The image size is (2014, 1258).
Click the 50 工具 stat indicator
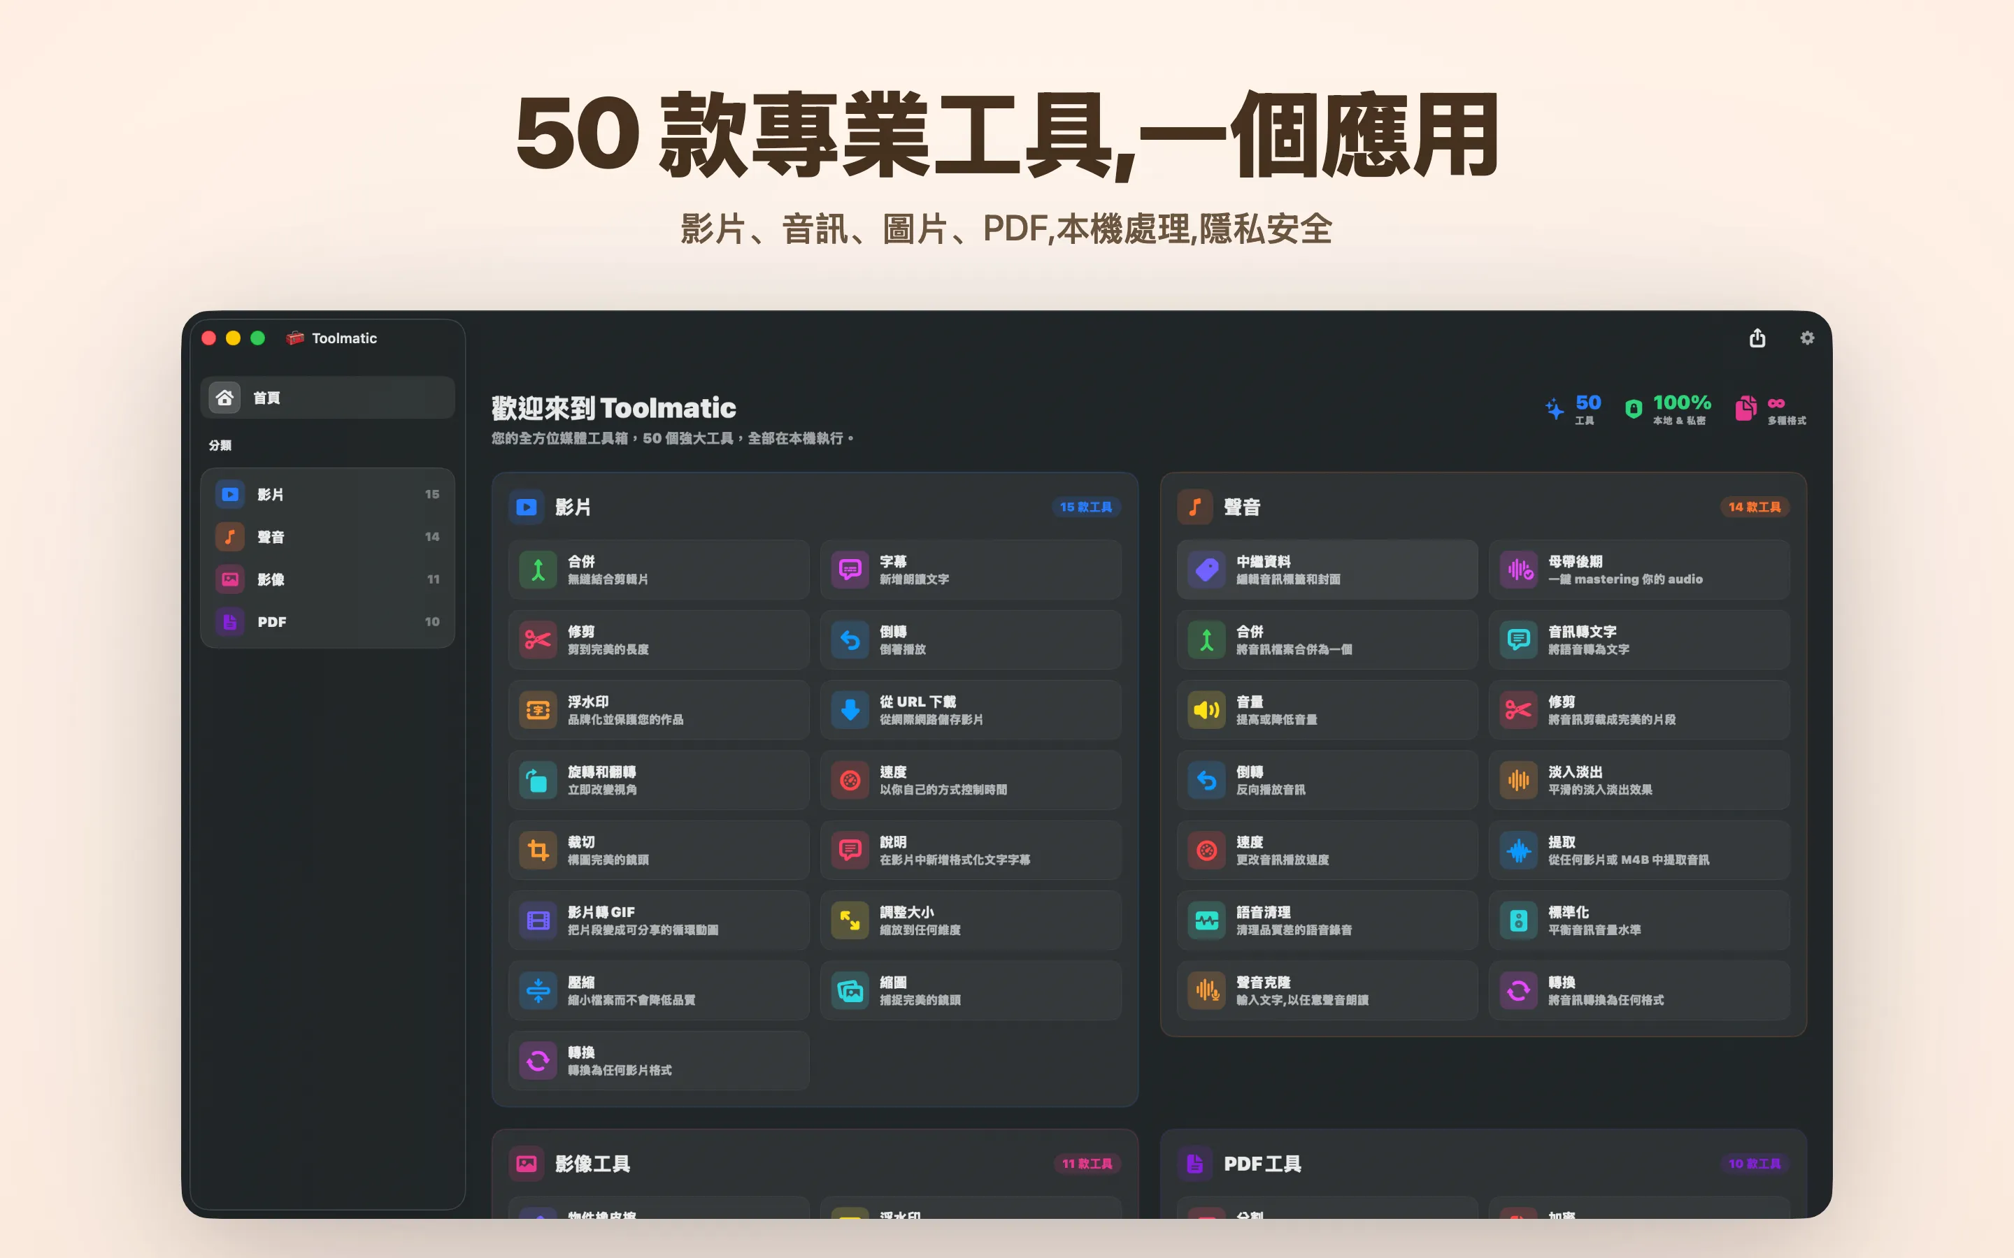pyautogui.click(x=1573, y=409)
